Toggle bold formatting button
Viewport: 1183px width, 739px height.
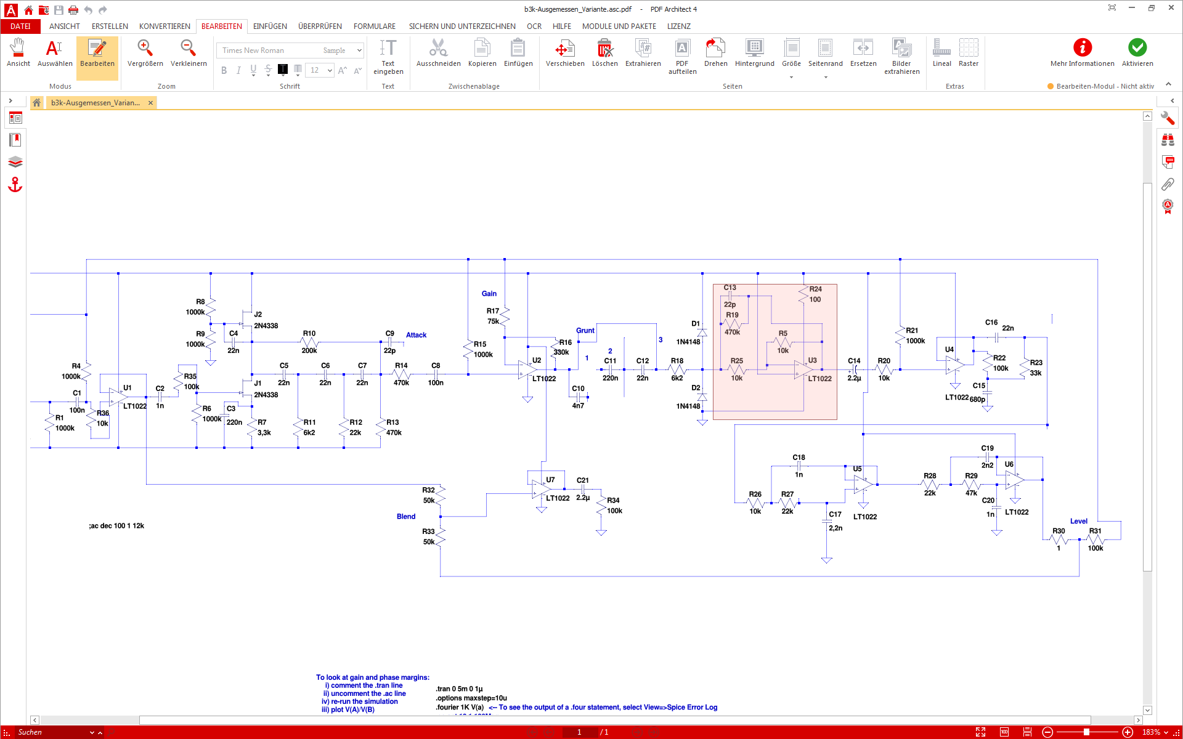[224, 70]
